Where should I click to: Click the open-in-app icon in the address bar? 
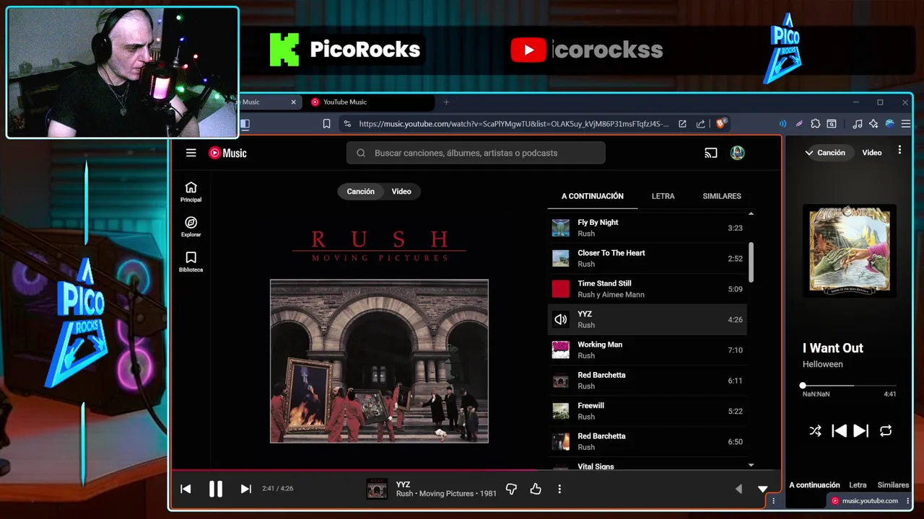click(x=682, y=124)
